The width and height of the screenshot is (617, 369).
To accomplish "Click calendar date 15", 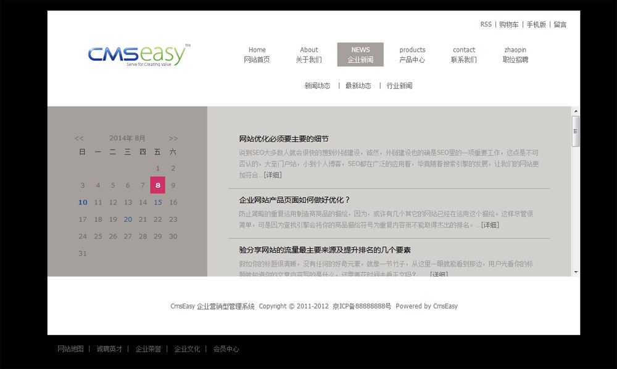I will (158, 202).
